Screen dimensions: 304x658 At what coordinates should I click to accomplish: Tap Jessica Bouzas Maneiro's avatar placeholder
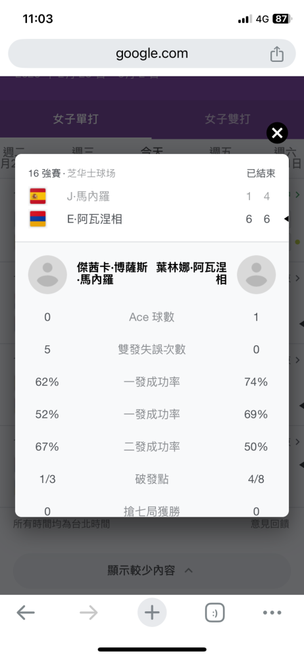click(x=47, y=275)
